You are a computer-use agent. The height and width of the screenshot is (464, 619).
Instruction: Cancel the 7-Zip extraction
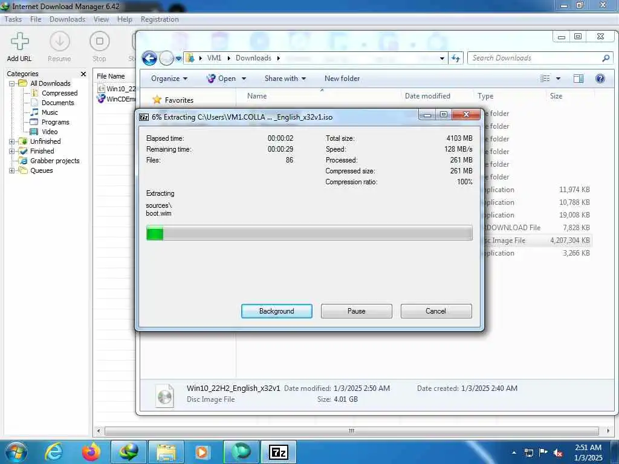coord(436,311)
